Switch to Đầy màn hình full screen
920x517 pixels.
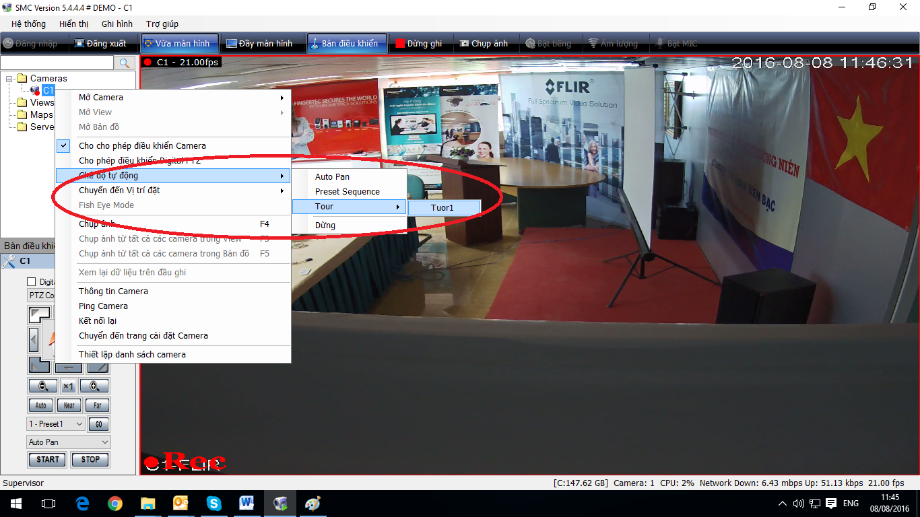259,43
